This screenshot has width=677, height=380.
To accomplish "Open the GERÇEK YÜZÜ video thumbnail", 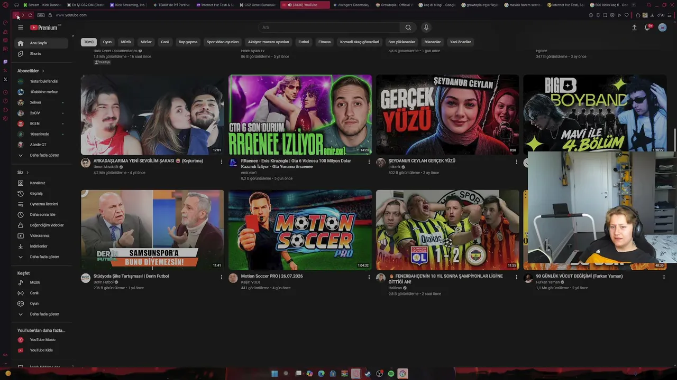I will pyautogui.click(x=447, y=115).
